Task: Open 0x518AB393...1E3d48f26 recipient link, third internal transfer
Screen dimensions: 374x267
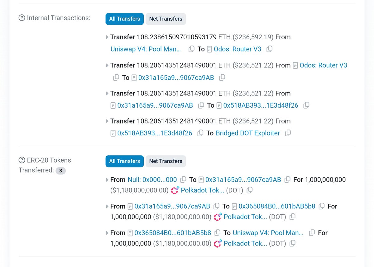Action: click(261, 105)
